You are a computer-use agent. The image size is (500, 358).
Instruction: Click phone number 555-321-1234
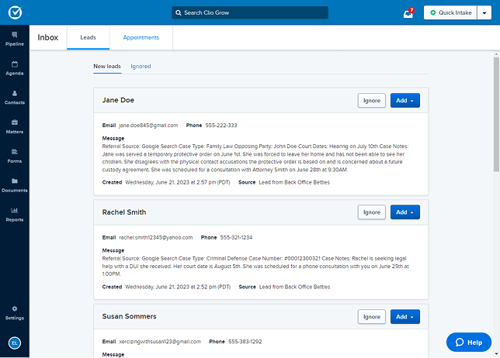[236, 238]
